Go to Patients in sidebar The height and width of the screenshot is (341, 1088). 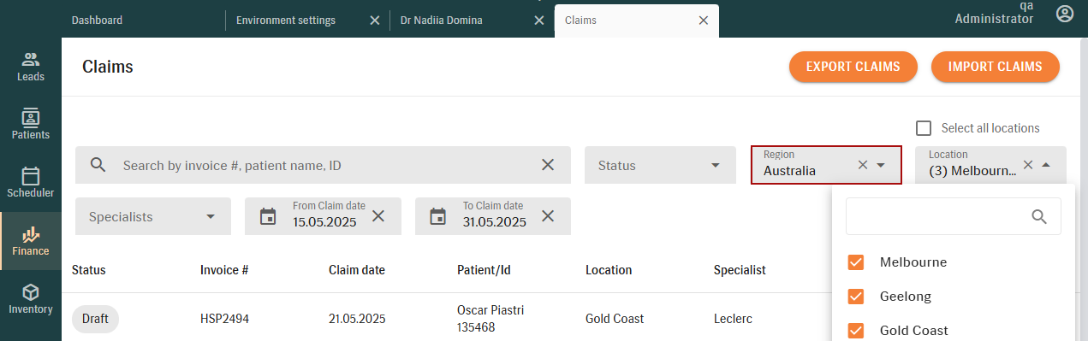(x=31, y=118)
